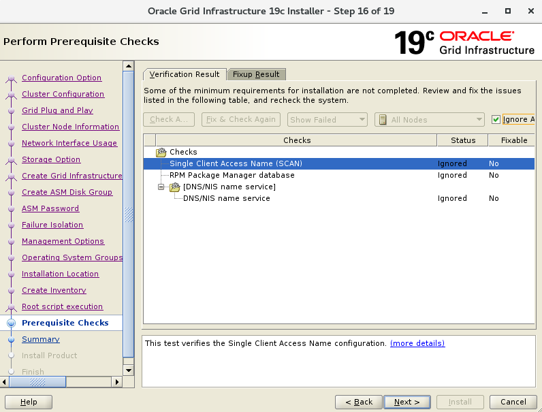The image size is (542, 412).
Task: Click the Check Again button
Action: point(169,120)
